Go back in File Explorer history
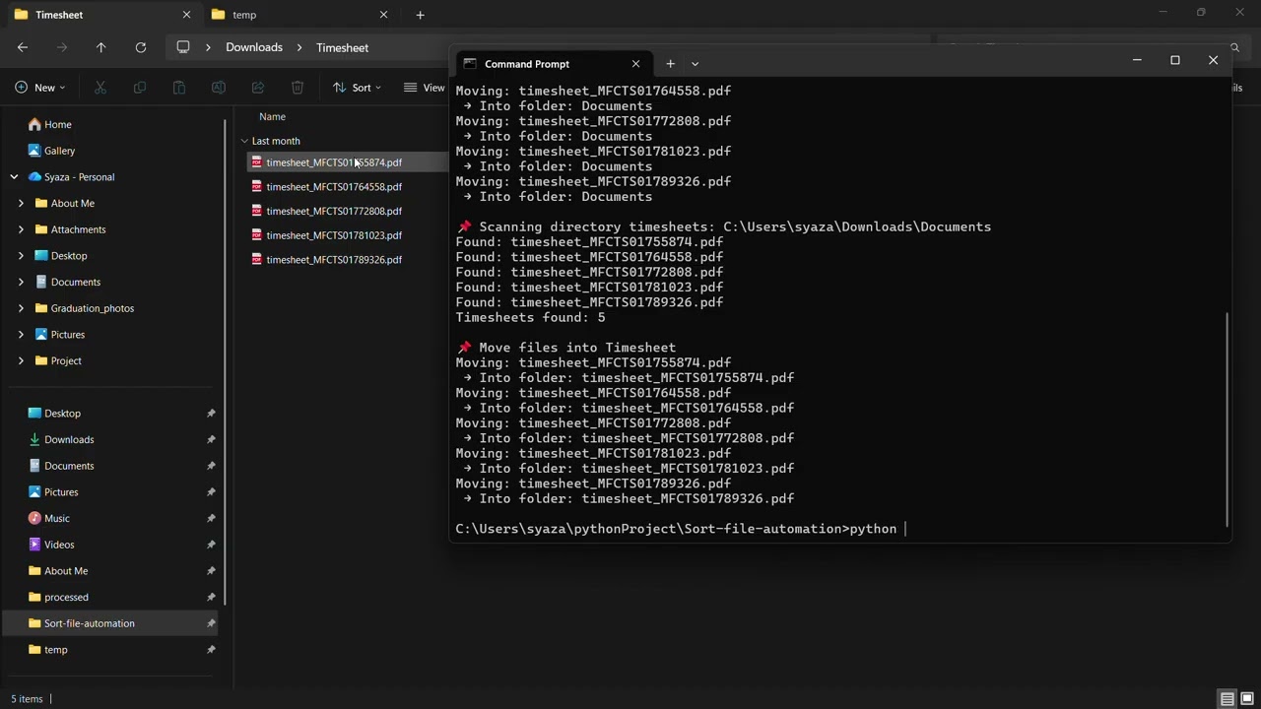This screenshot has height=709, width=1261. [x=23, y=47]
